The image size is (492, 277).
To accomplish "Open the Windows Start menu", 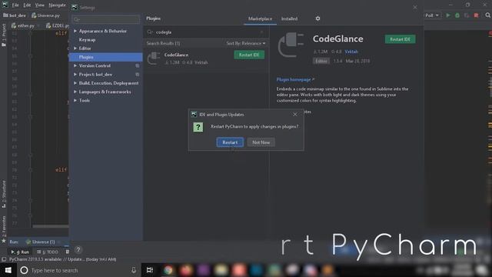I will coord(8,270).
